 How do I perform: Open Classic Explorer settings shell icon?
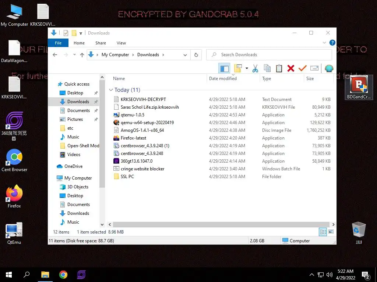click(x=329, y=68)
